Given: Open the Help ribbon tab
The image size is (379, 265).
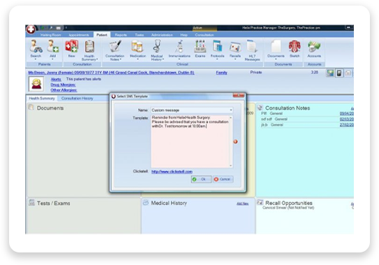Looking at the screenshot, I should pyautogui.click(x=184, y=35).
